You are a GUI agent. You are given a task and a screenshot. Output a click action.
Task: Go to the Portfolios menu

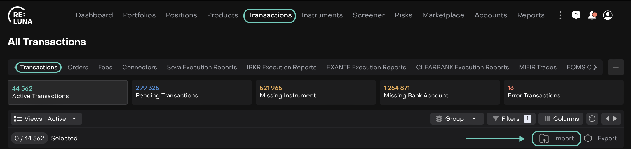139,15
